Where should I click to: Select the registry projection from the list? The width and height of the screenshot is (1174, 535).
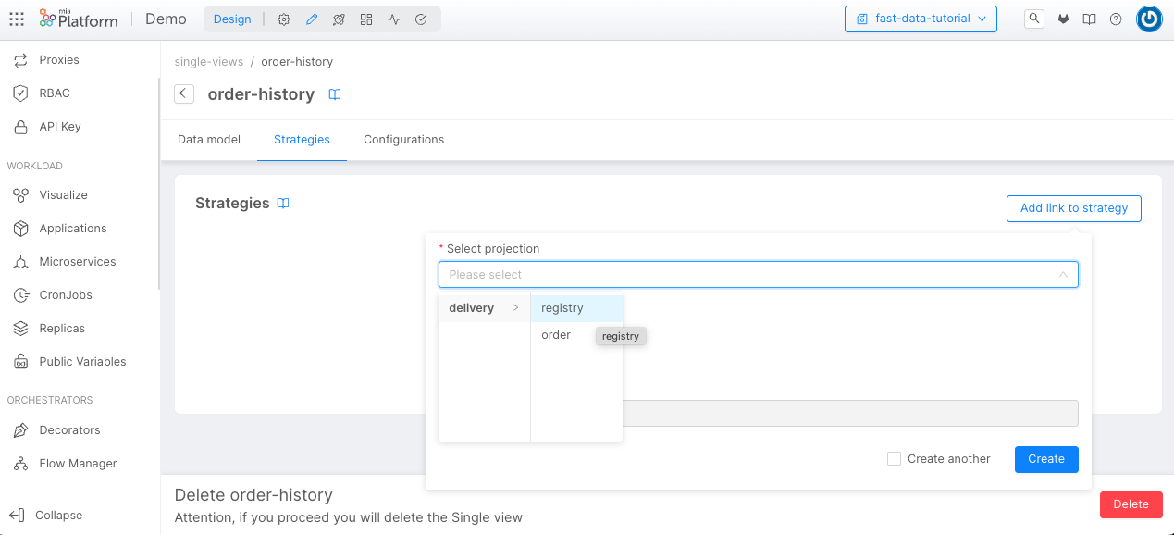(x=562, y=307)
